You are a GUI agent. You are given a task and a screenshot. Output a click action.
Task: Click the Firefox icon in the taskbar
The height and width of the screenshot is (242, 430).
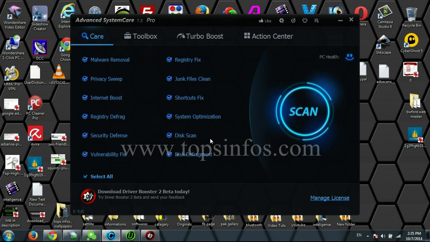(33, 236)
